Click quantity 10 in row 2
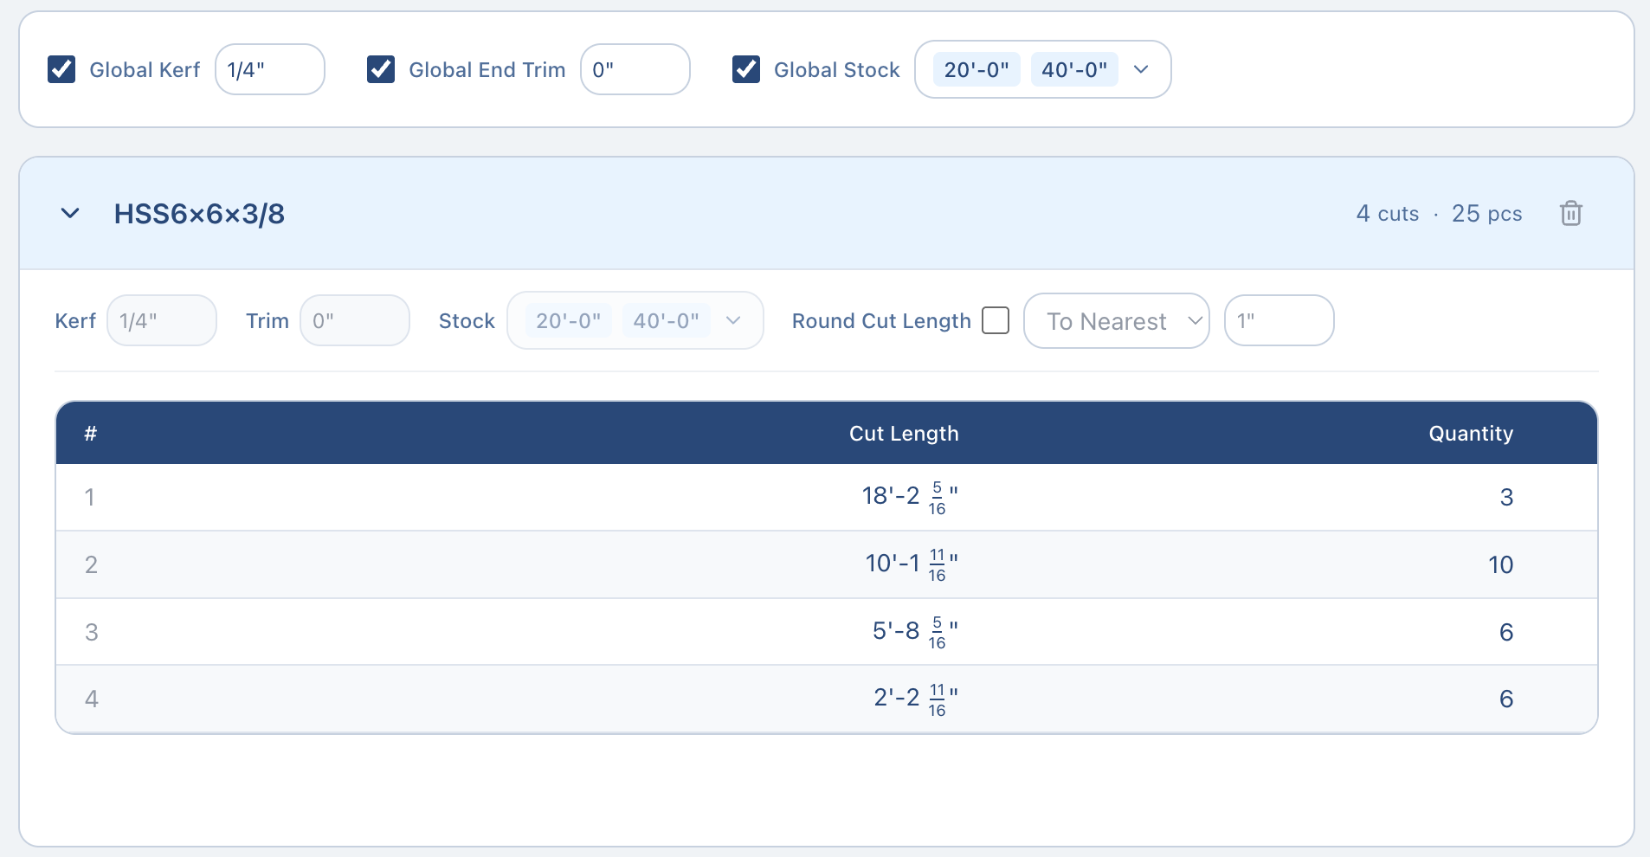This screenshot has width=1650, height=857. click(x=1500, y=564)
